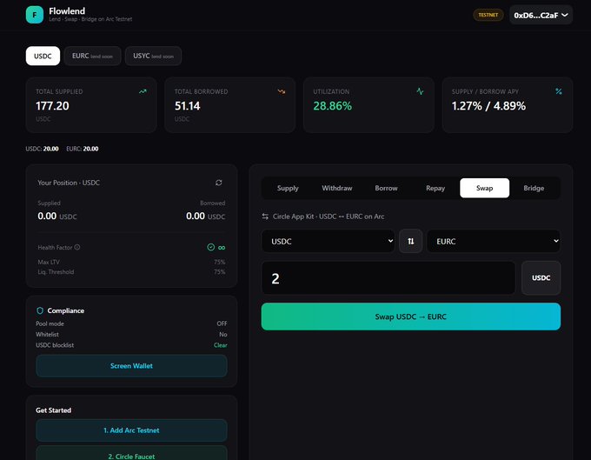Click the Utilization activity icon
Image resolution: width=591 pixels, height=460 pixels.
tap(420, 91)
